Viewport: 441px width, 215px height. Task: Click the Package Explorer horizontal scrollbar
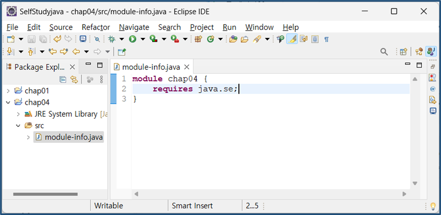pyautogui.click(x=45, y=194)
